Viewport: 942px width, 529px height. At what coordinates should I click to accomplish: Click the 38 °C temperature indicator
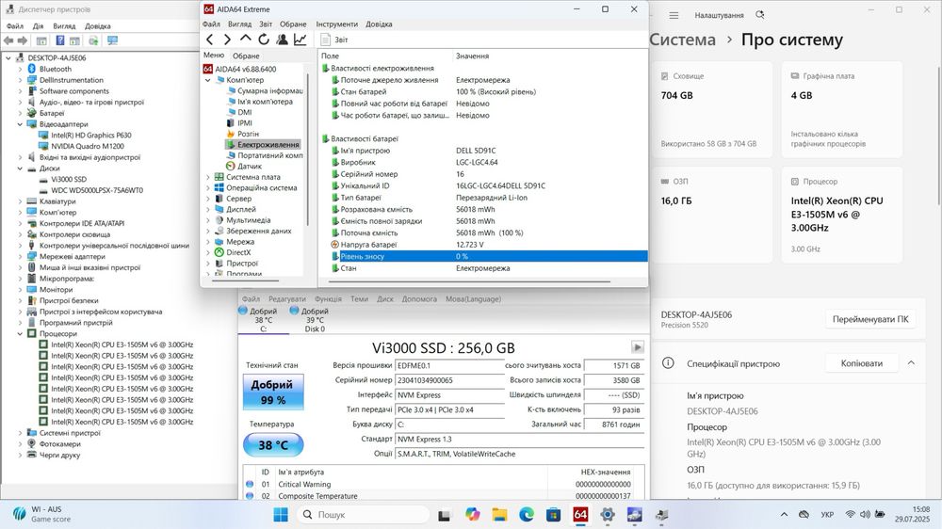click(273, 445)
